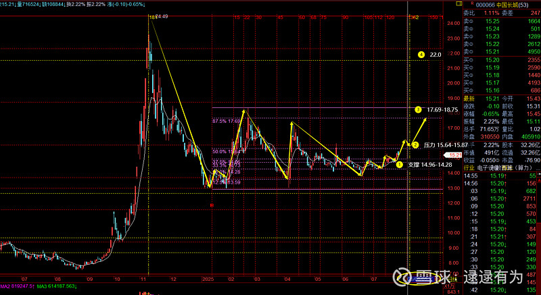Click the 11 month label on the time axis
Viewport: 541px width, 295px height.
(x=144, y=279)
